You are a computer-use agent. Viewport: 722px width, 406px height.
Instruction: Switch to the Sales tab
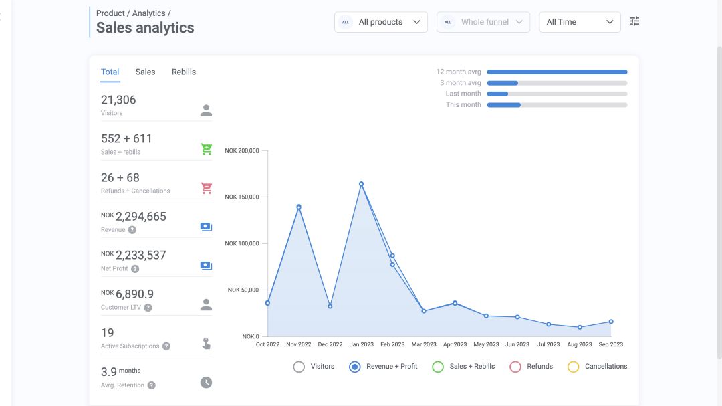145,72
